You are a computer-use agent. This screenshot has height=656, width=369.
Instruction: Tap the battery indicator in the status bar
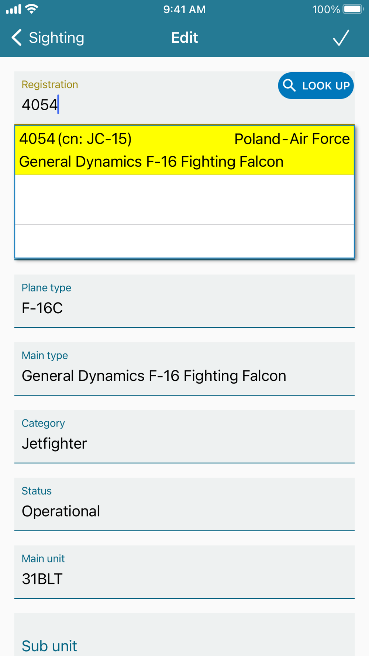pos(354,9)
